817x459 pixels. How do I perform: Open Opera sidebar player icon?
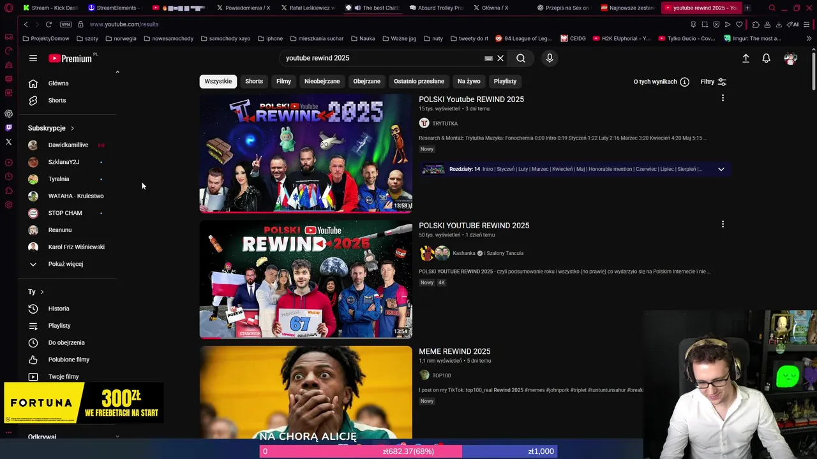click(x=8, y=163)
